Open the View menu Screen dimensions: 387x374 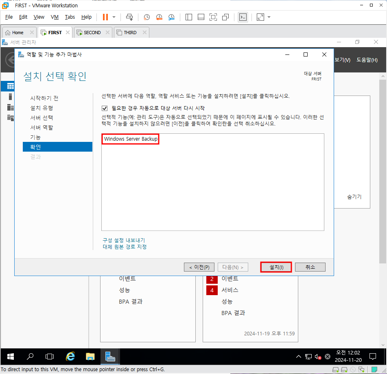coord(39,17)
